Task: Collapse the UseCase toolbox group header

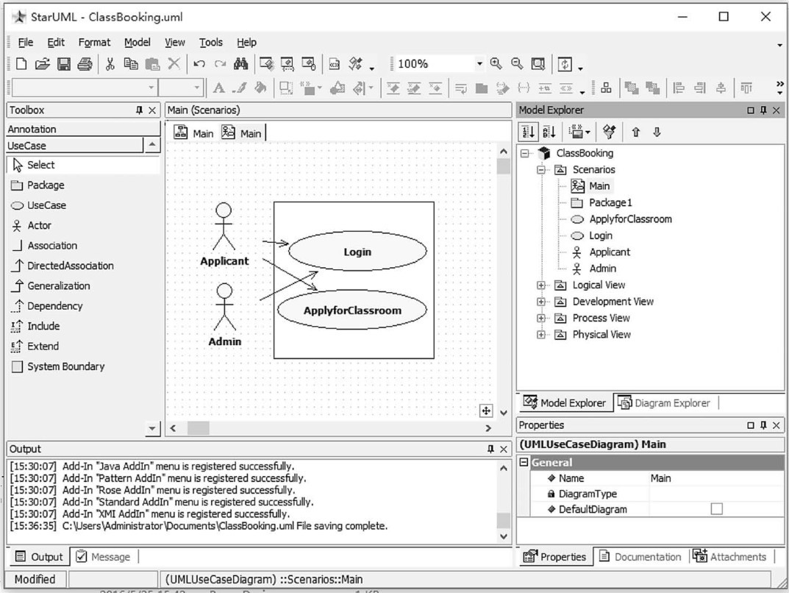Action: click(74, 146)
